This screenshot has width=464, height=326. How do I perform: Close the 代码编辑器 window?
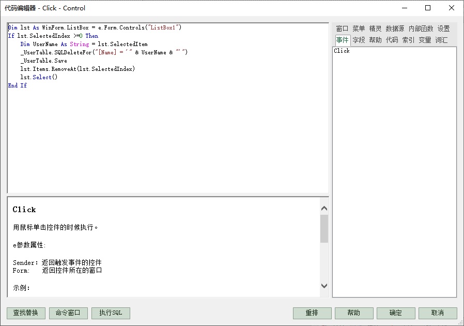(x=452, y=8)
